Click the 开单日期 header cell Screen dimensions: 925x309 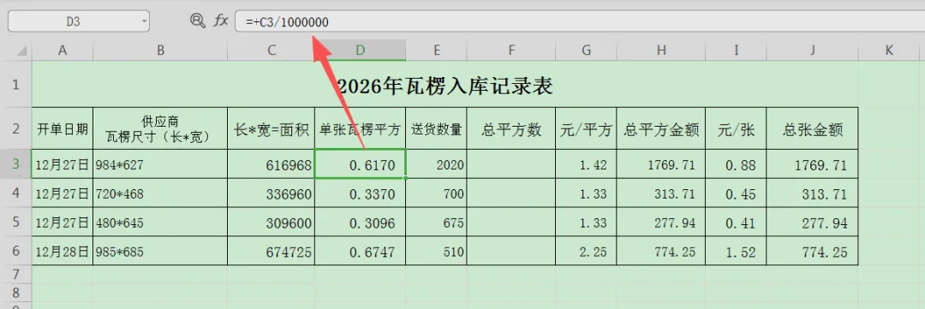click(x=63, y=128)
